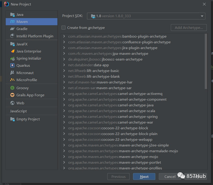Select IntelliJ Platform Plugin label
The image size is (213, 185).
tap(35, 36)
